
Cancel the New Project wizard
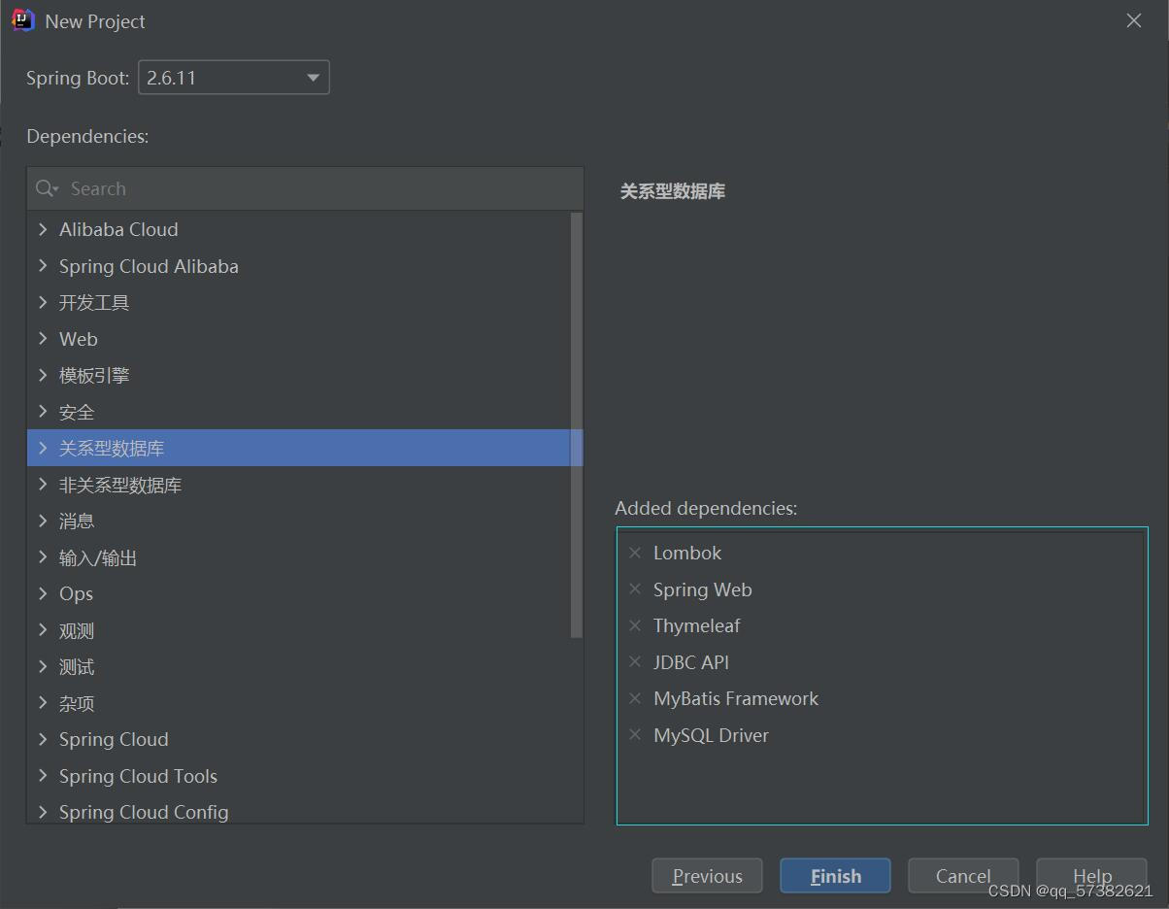coord(963,876)
